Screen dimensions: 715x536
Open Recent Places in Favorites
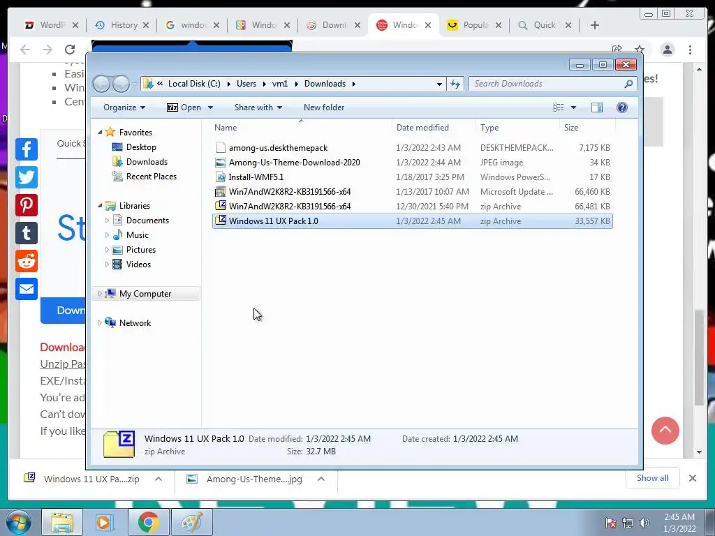[152, 177]
